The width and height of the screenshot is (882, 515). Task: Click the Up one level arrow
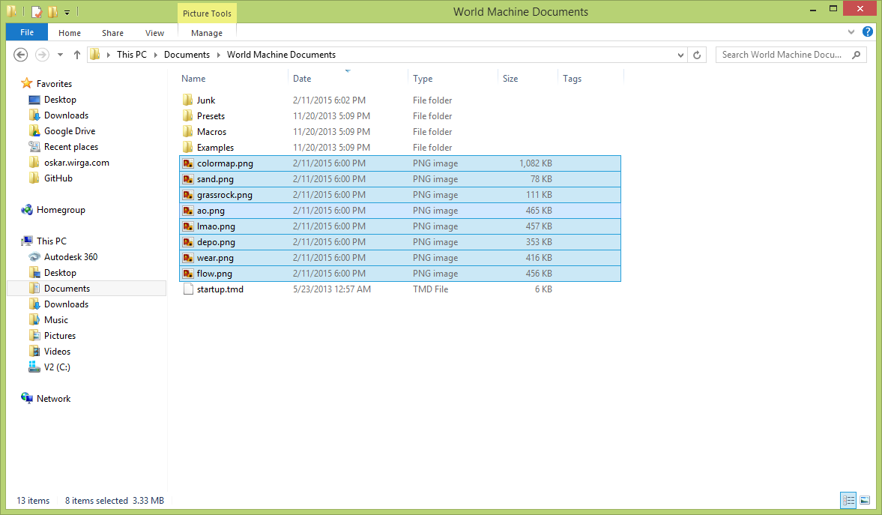[77, 55]
